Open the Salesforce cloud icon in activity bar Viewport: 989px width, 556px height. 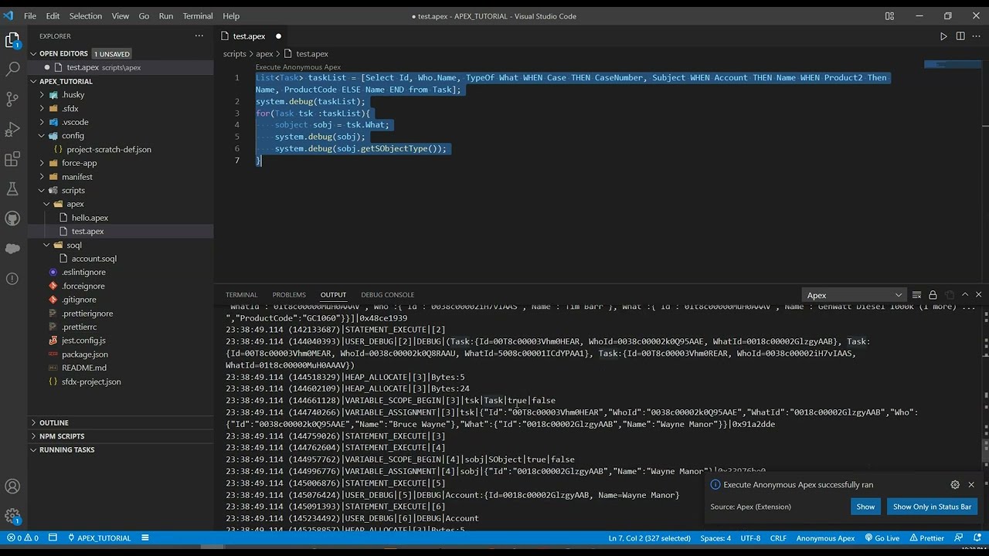coord(12,248)
